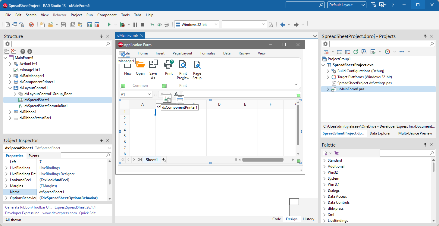439x226 pixels.
Task: Expand the Standard palette category
Action: click(x=325, y=160)
